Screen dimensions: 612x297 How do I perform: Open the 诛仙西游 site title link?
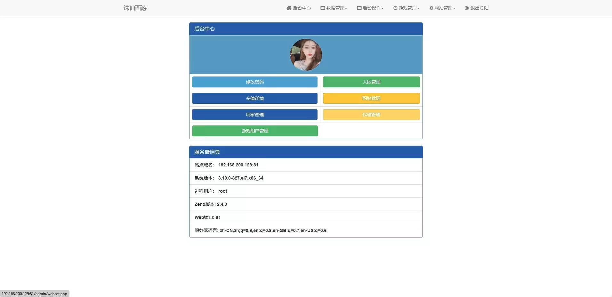coord(135,8)
